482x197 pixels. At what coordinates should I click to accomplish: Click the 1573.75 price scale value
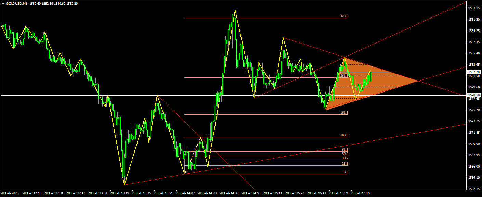[x=473, y=121]
